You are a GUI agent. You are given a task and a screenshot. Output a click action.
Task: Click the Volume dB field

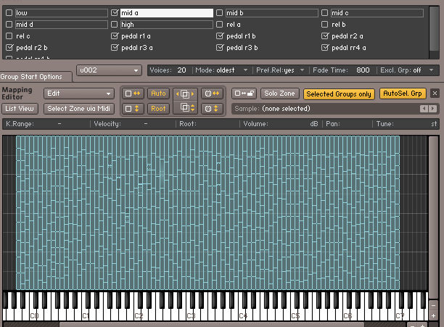(x=281, y=123)
